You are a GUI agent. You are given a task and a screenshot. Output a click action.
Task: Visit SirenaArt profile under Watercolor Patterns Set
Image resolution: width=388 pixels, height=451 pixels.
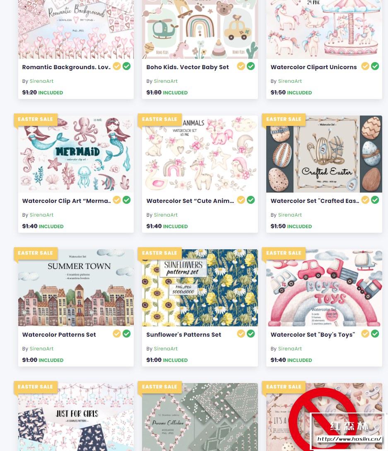[x=41, y=349]
